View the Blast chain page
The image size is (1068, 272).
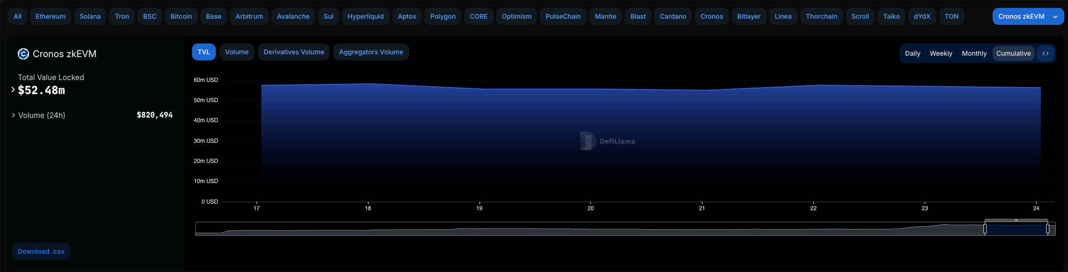pos(638,16)
